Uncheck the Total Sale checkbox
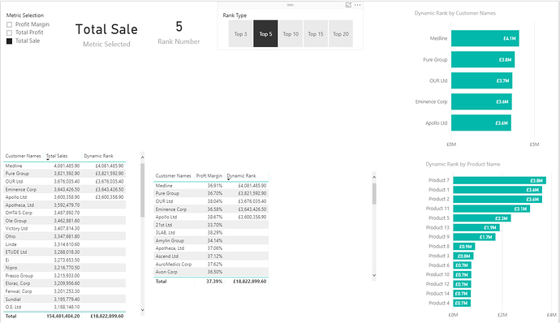Screen dimensions: 560x323 click(x=9, y=41)
